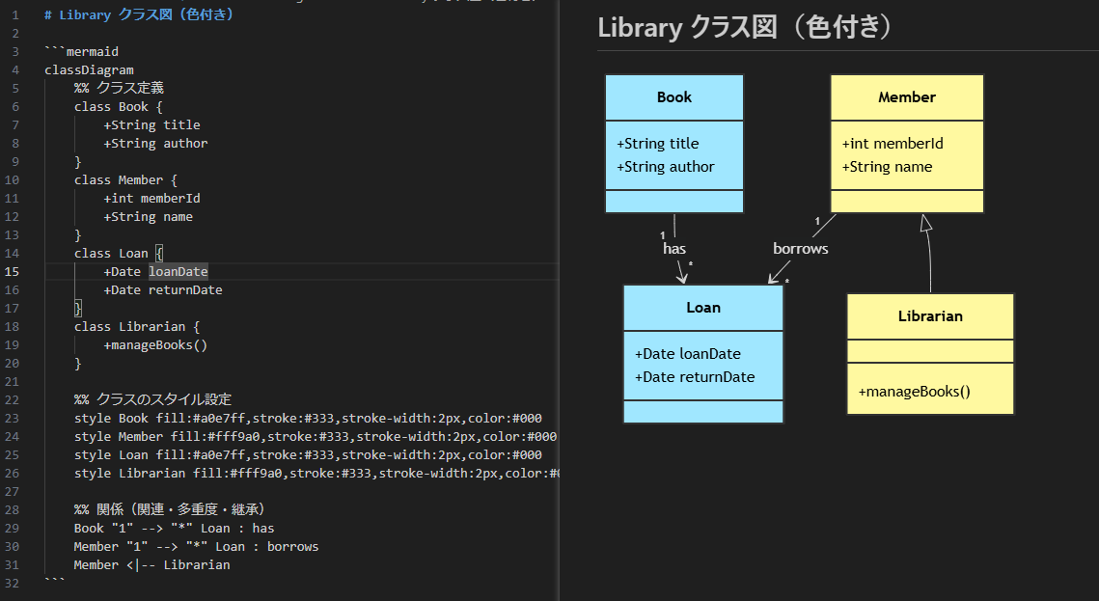The height and width of the screenshot is (601, 1099).
Task: Click '+manageBooks()' in the Librarian diagram box
Action: click(914, 392)
